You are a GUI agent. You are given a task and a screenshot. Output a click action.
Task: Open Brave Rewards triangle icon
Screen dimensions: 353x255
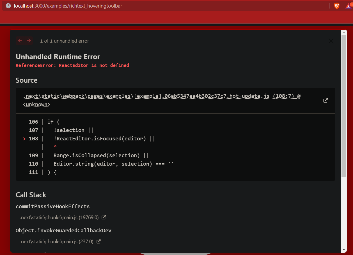348,6
